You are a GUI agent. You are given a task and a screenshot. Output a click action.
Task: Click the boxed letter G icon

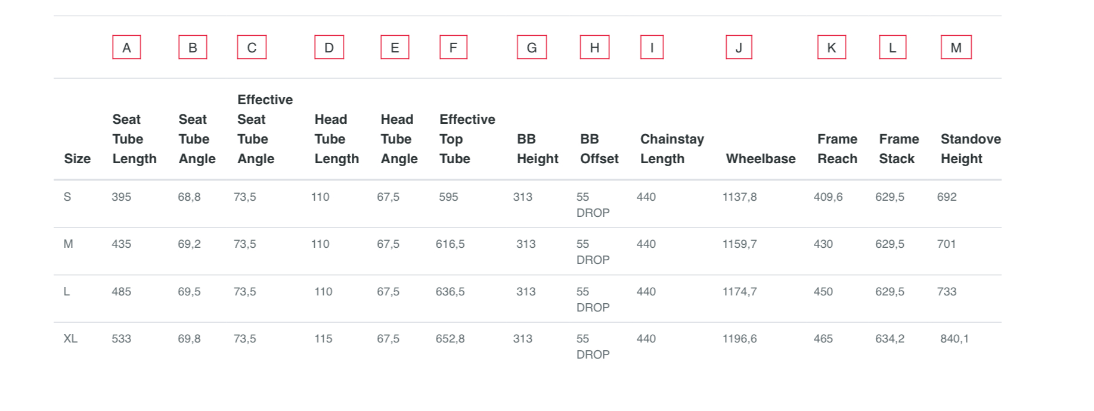532,48
